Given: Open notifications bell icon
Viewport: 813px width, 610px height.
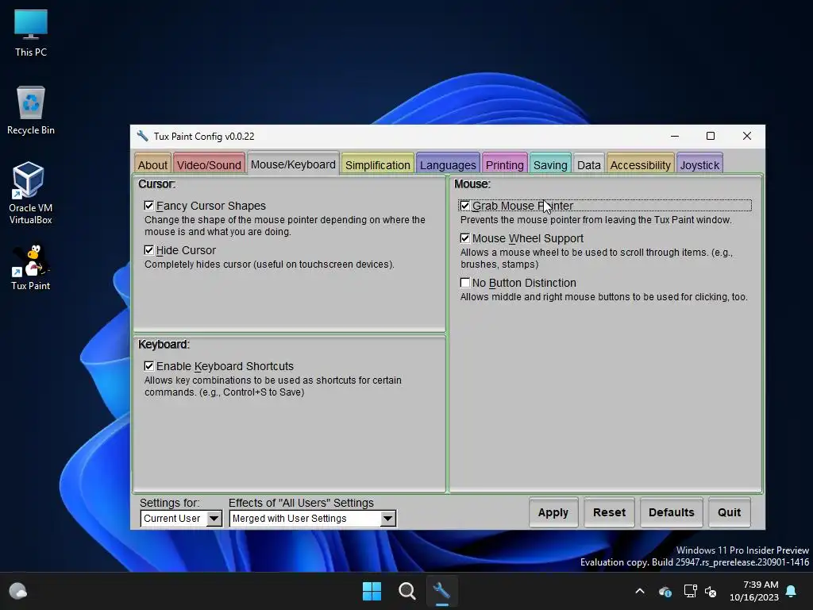Looking at the screenshot, I should point(792,591).
